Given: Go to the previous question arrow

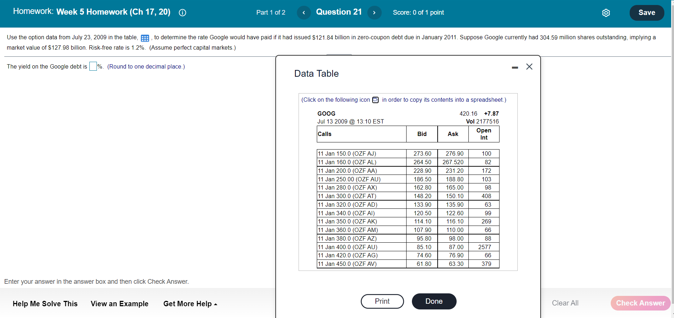Looking at the screenshot, I should 304,13.
